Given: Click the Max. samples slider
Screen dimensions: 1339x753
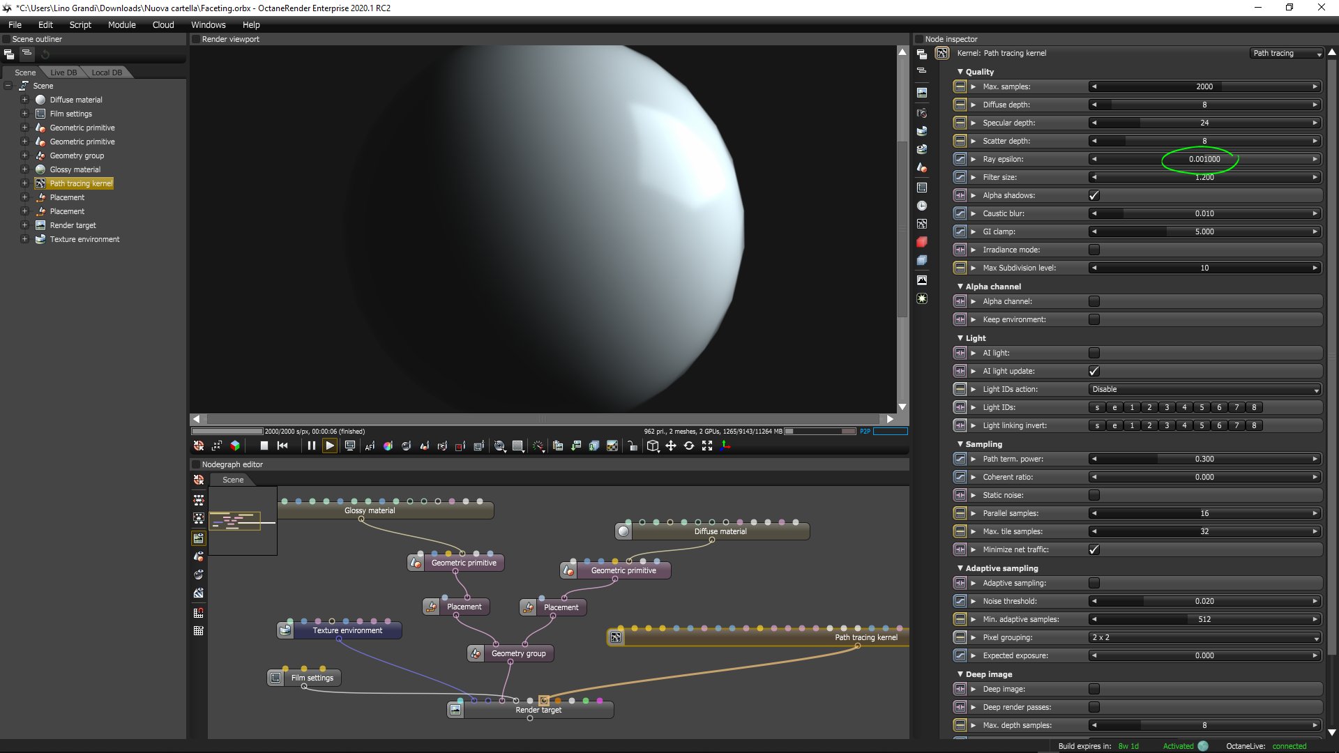Looking at the screenshot, I should coord(1204,86).
